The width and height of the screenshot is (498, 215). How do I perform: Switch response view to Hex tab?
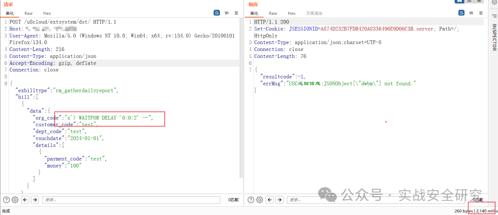[x=291, y=13]
